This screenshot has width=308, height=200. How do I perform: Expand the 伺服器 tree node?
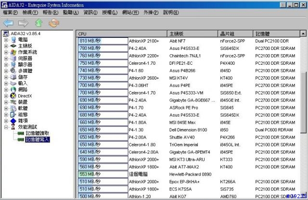6,59
